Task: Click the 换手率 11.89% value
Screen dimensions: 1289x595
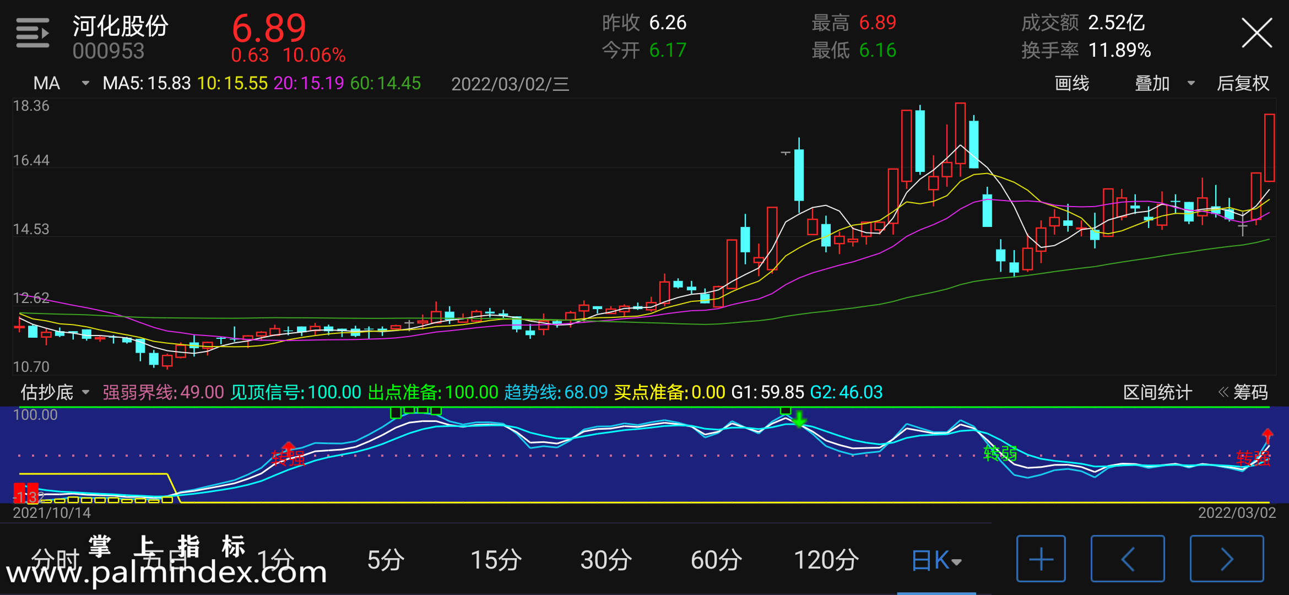Action: (1086, 50)
